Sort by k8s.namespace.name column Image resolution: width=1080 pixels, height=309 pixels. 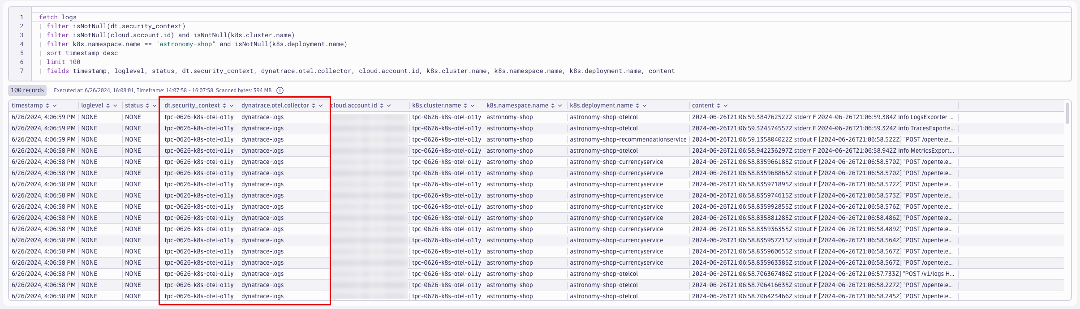pos(553,106)
